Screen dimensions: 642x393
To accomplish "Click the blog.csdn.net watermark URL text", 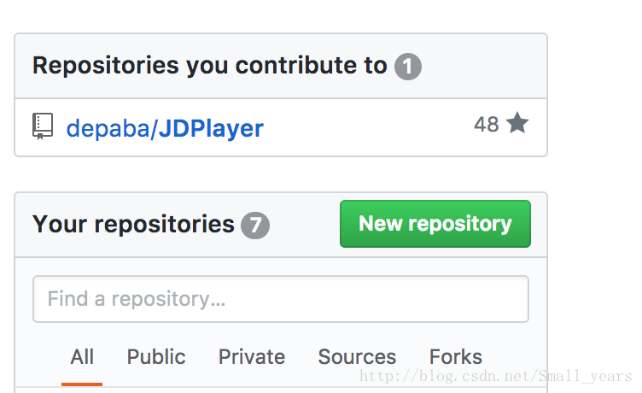I will pyautogui.click(x=495, y=376).
